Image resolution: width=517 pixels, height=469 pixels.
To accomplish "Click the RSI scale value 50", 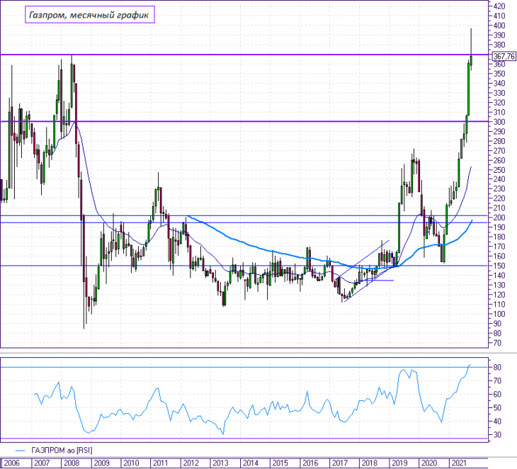I will click(x=497, y=407).
